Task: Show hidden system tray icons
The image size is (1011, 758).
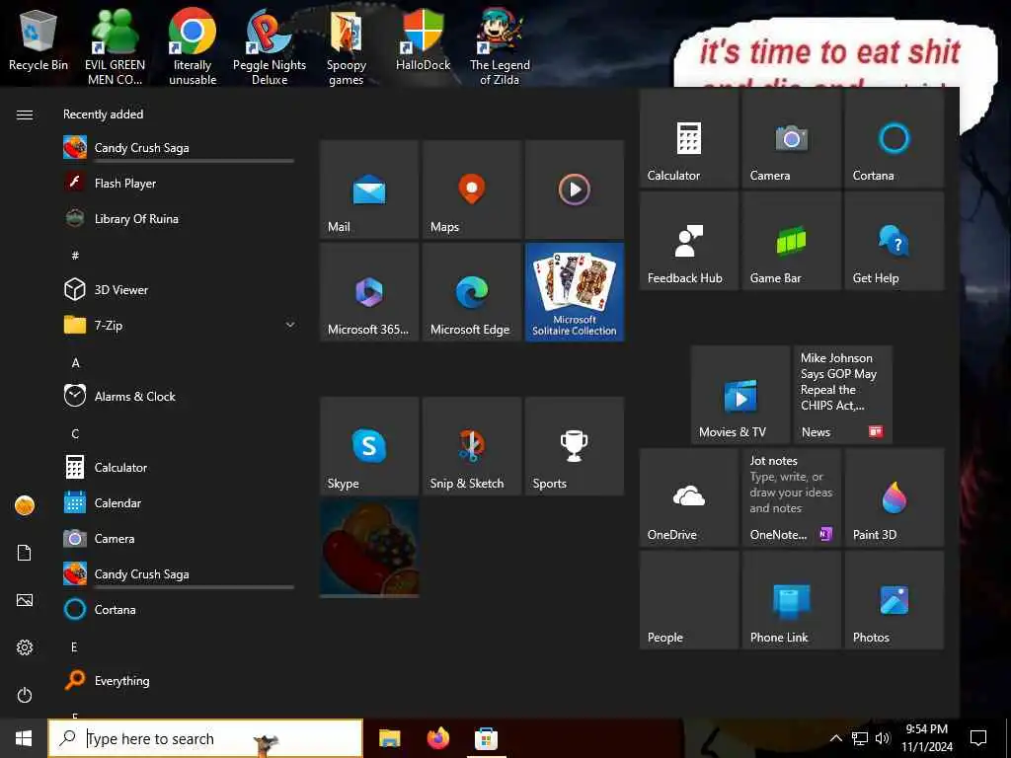Action: click(x=835, y=738)
